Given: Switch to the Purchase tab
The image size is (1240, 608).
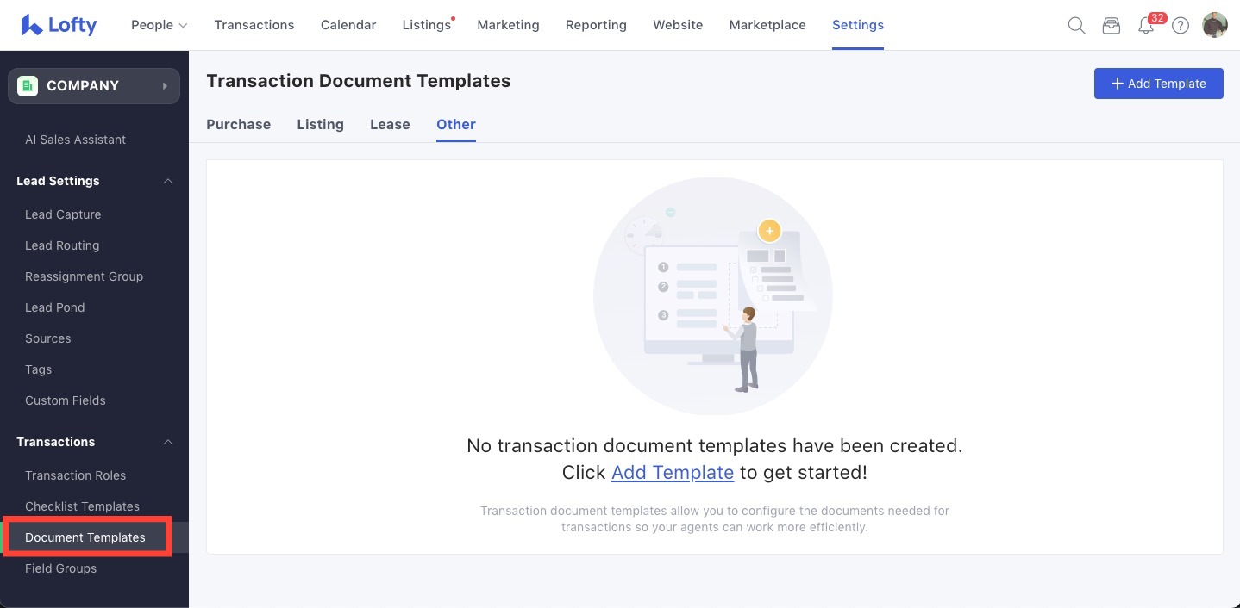Looking at the screenshot, I should click(239, 124).
